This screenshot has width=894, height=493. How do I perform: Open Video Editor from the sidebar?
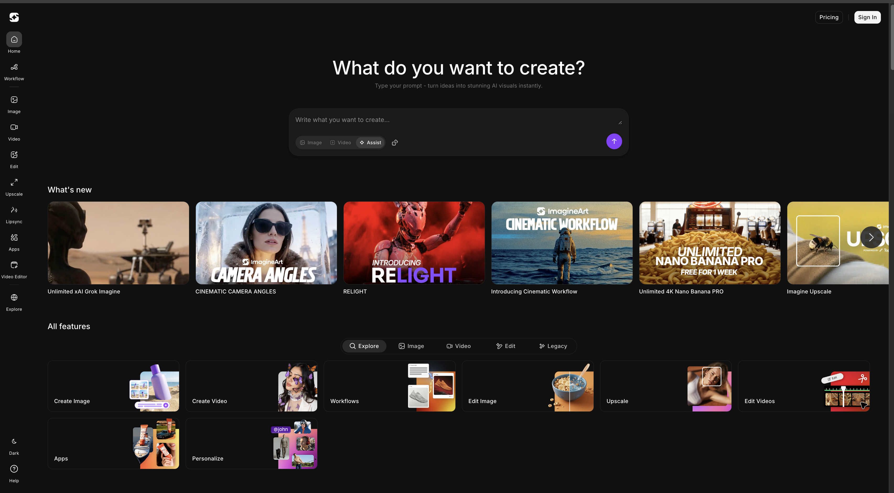(14, 265)
